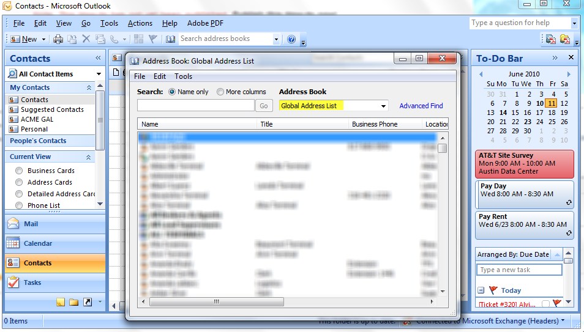
Task: Select the Suggested Contacts folder
Action: pos(51,109)
